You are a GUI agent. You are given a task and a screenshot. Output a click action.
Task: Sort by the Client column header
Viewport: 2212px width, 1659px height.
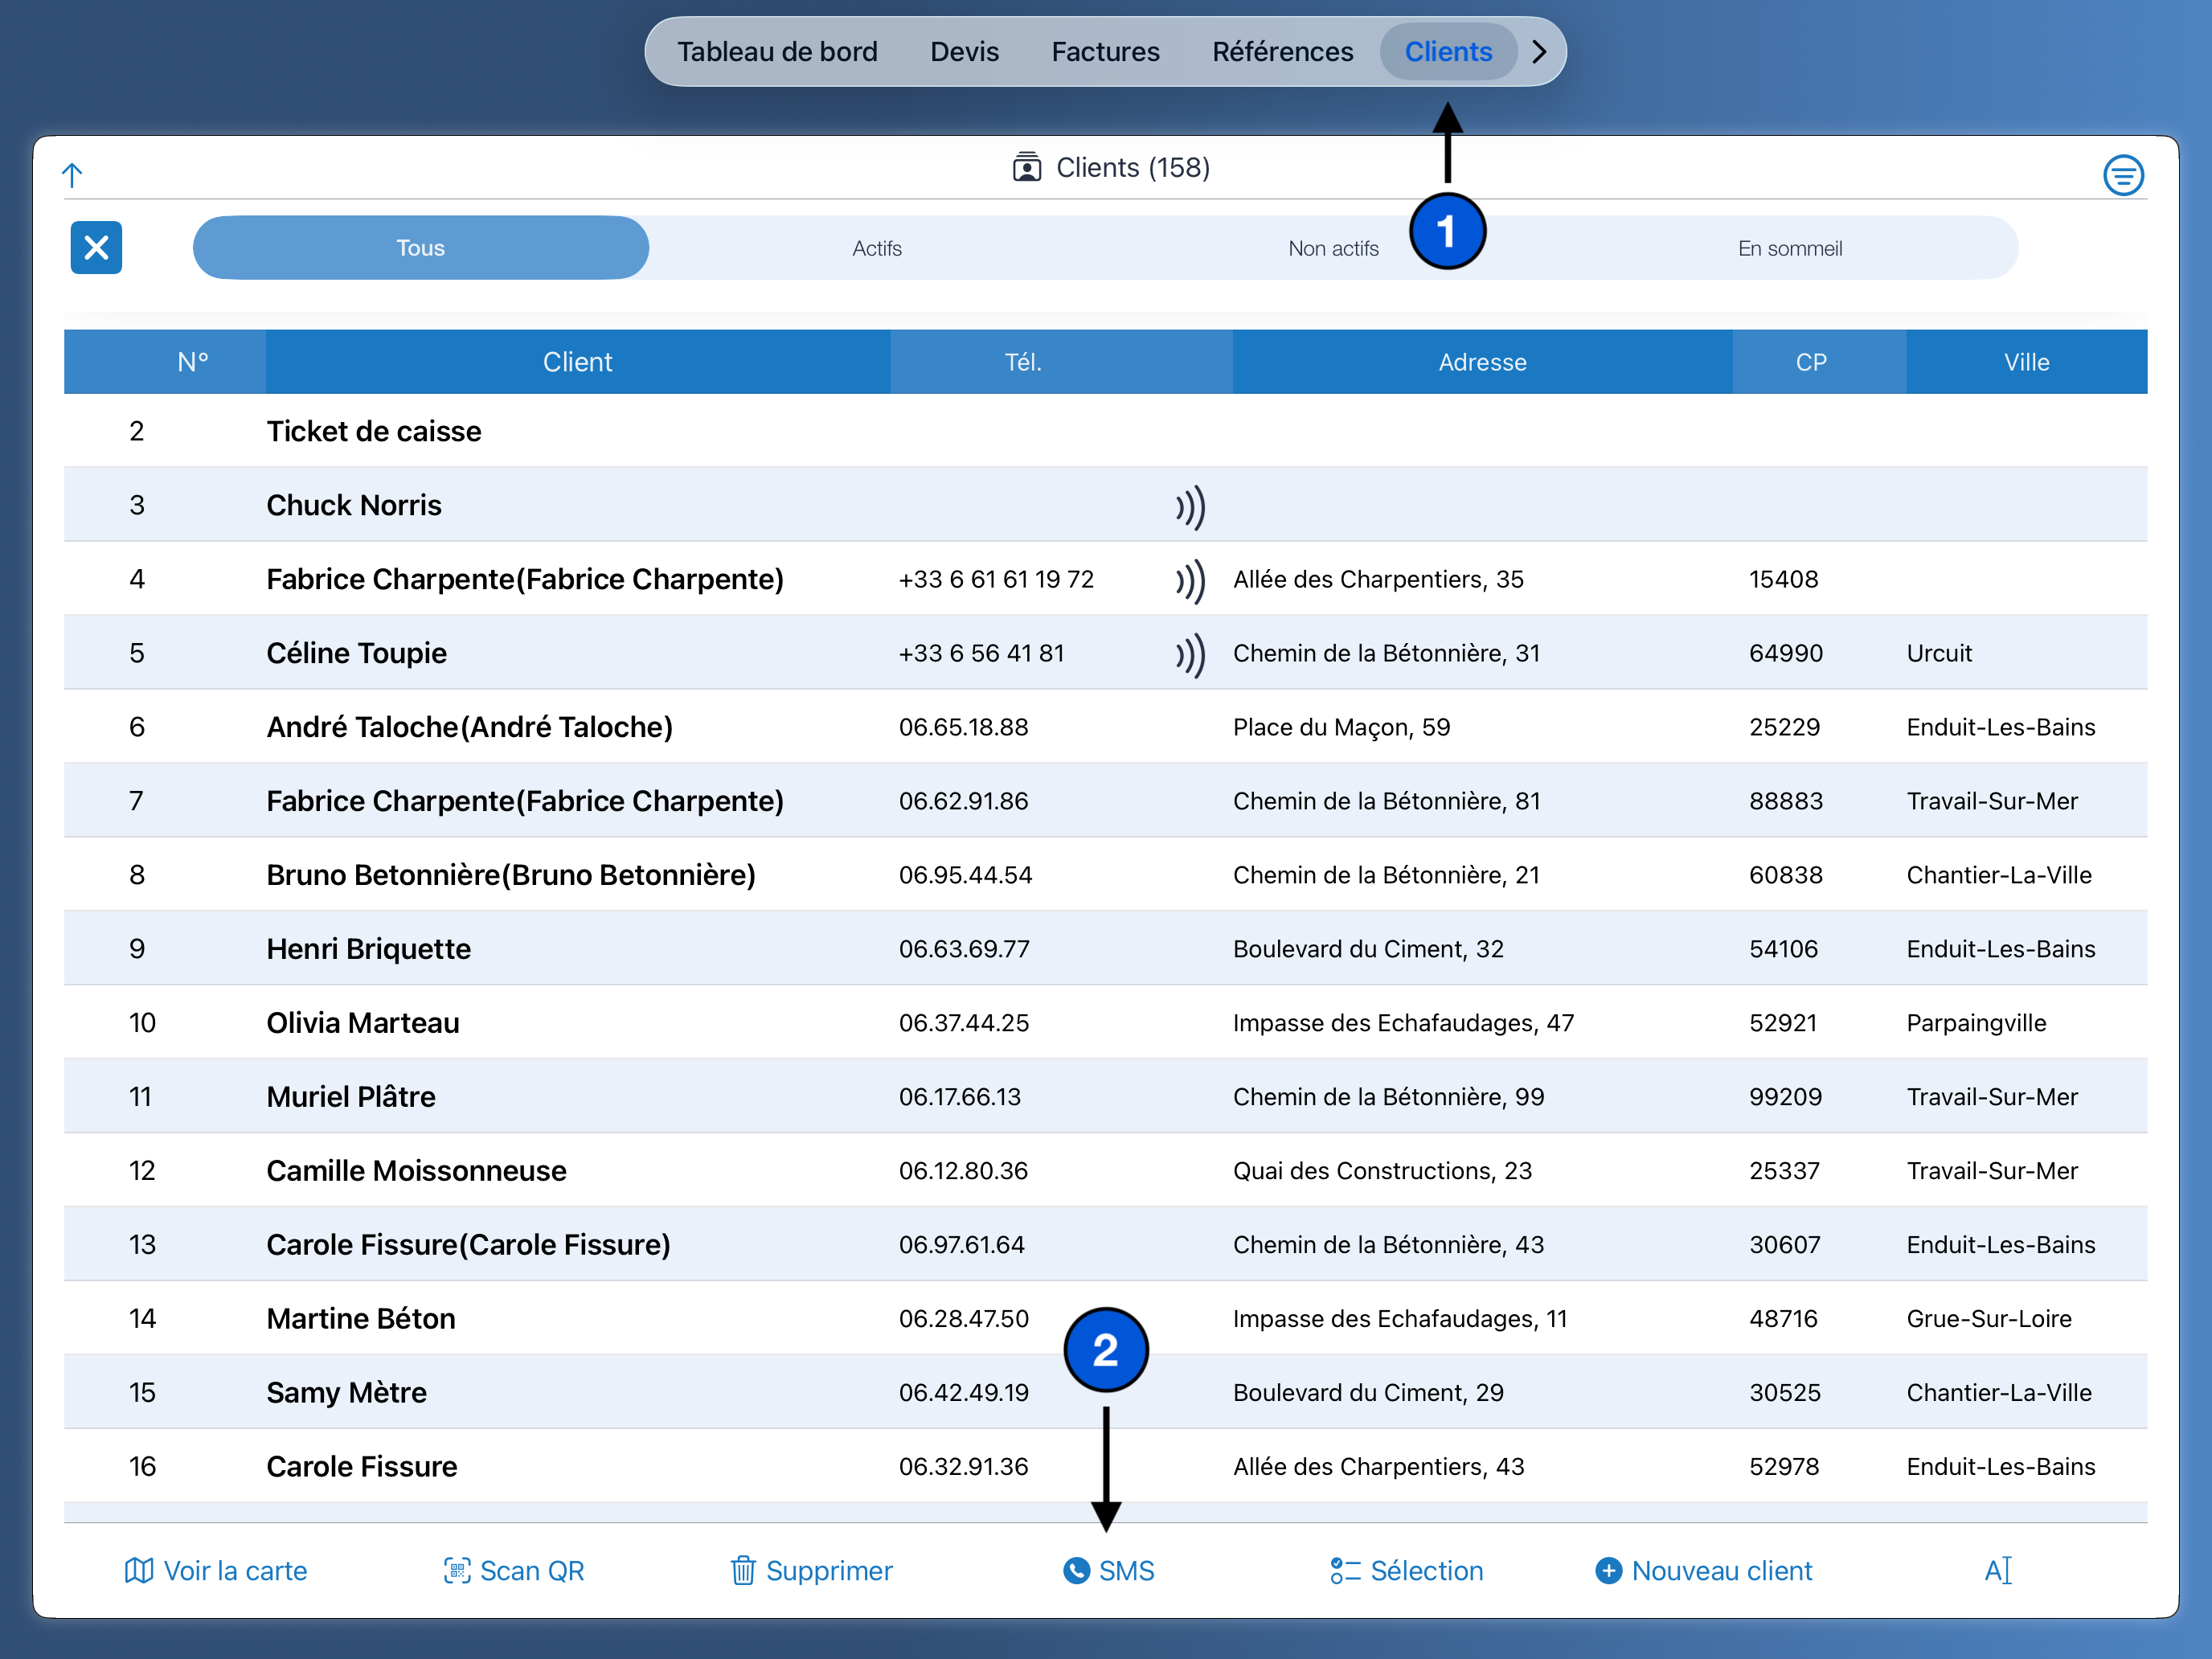click(x=577, y=362)
